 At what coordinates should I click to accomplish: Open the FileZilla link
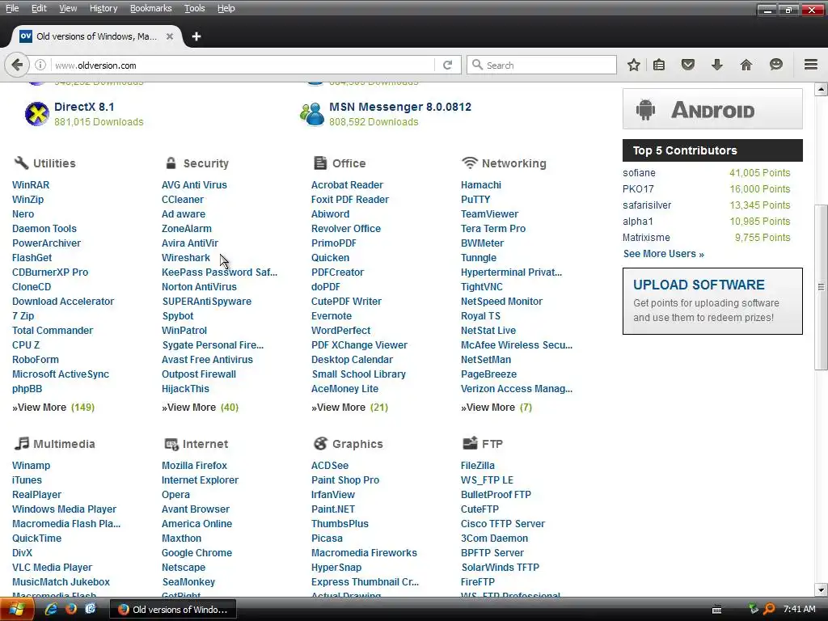477,465
